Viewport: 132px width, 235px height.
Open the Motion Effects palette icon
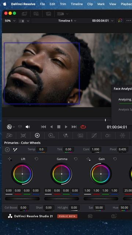(x=80, y=135)
